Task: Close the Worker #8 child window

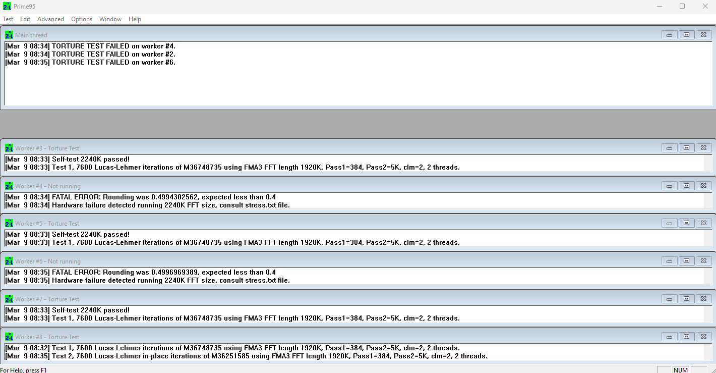Action: 703,337
